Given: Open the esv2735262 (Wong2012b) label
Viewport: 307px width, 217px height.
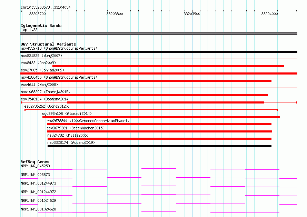Looking at the screenshot, I should pos(47,106).
